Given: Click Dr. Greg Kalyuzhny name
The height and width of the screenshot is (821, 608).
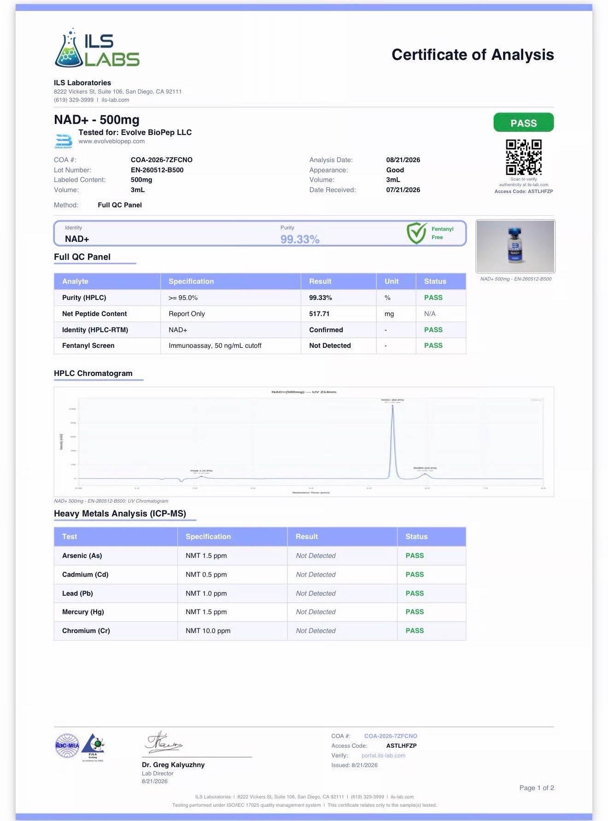Looking at the screenshot, I should 173,765.
